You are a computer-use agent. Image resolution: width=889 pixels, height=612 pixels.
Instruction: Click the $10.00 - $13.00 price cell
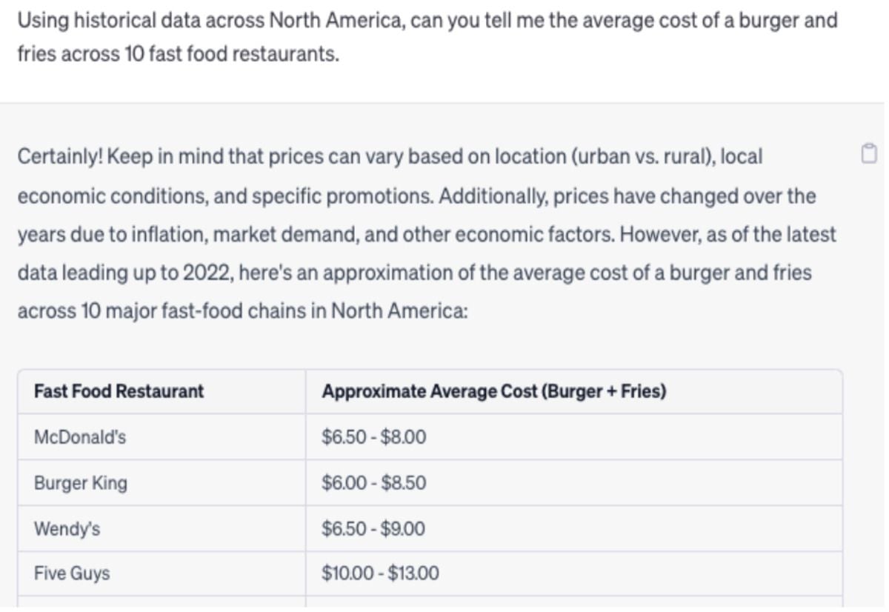click(574, 573)
